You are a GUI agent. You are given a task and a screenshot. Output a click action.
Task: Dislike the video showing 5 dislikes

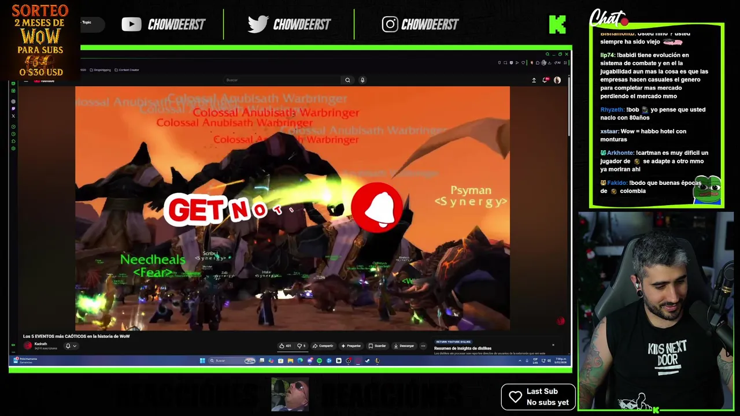(x=301, y=346)
